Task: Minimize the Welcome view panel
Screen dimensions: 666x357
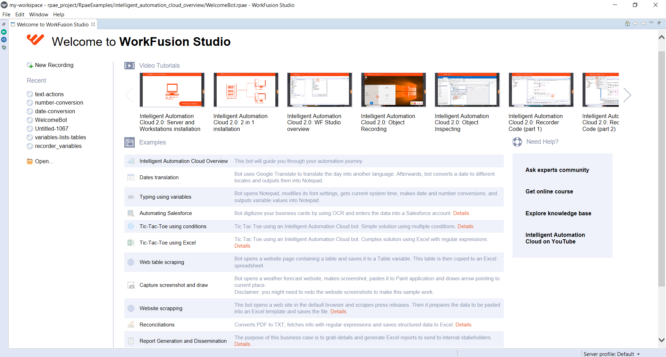Action: (x=651, y=23)
